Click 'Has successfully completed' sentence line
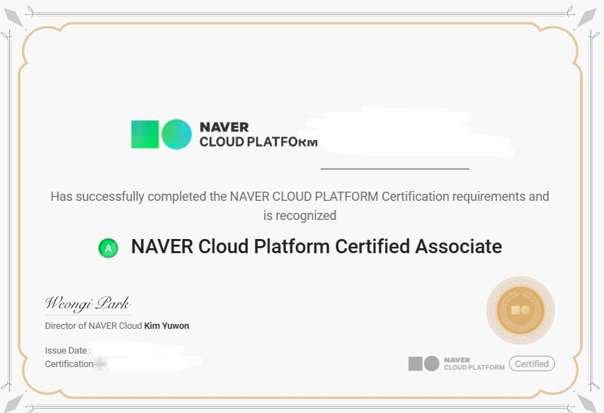This screenshot has width=604, height=413. [x=300, y=197]
